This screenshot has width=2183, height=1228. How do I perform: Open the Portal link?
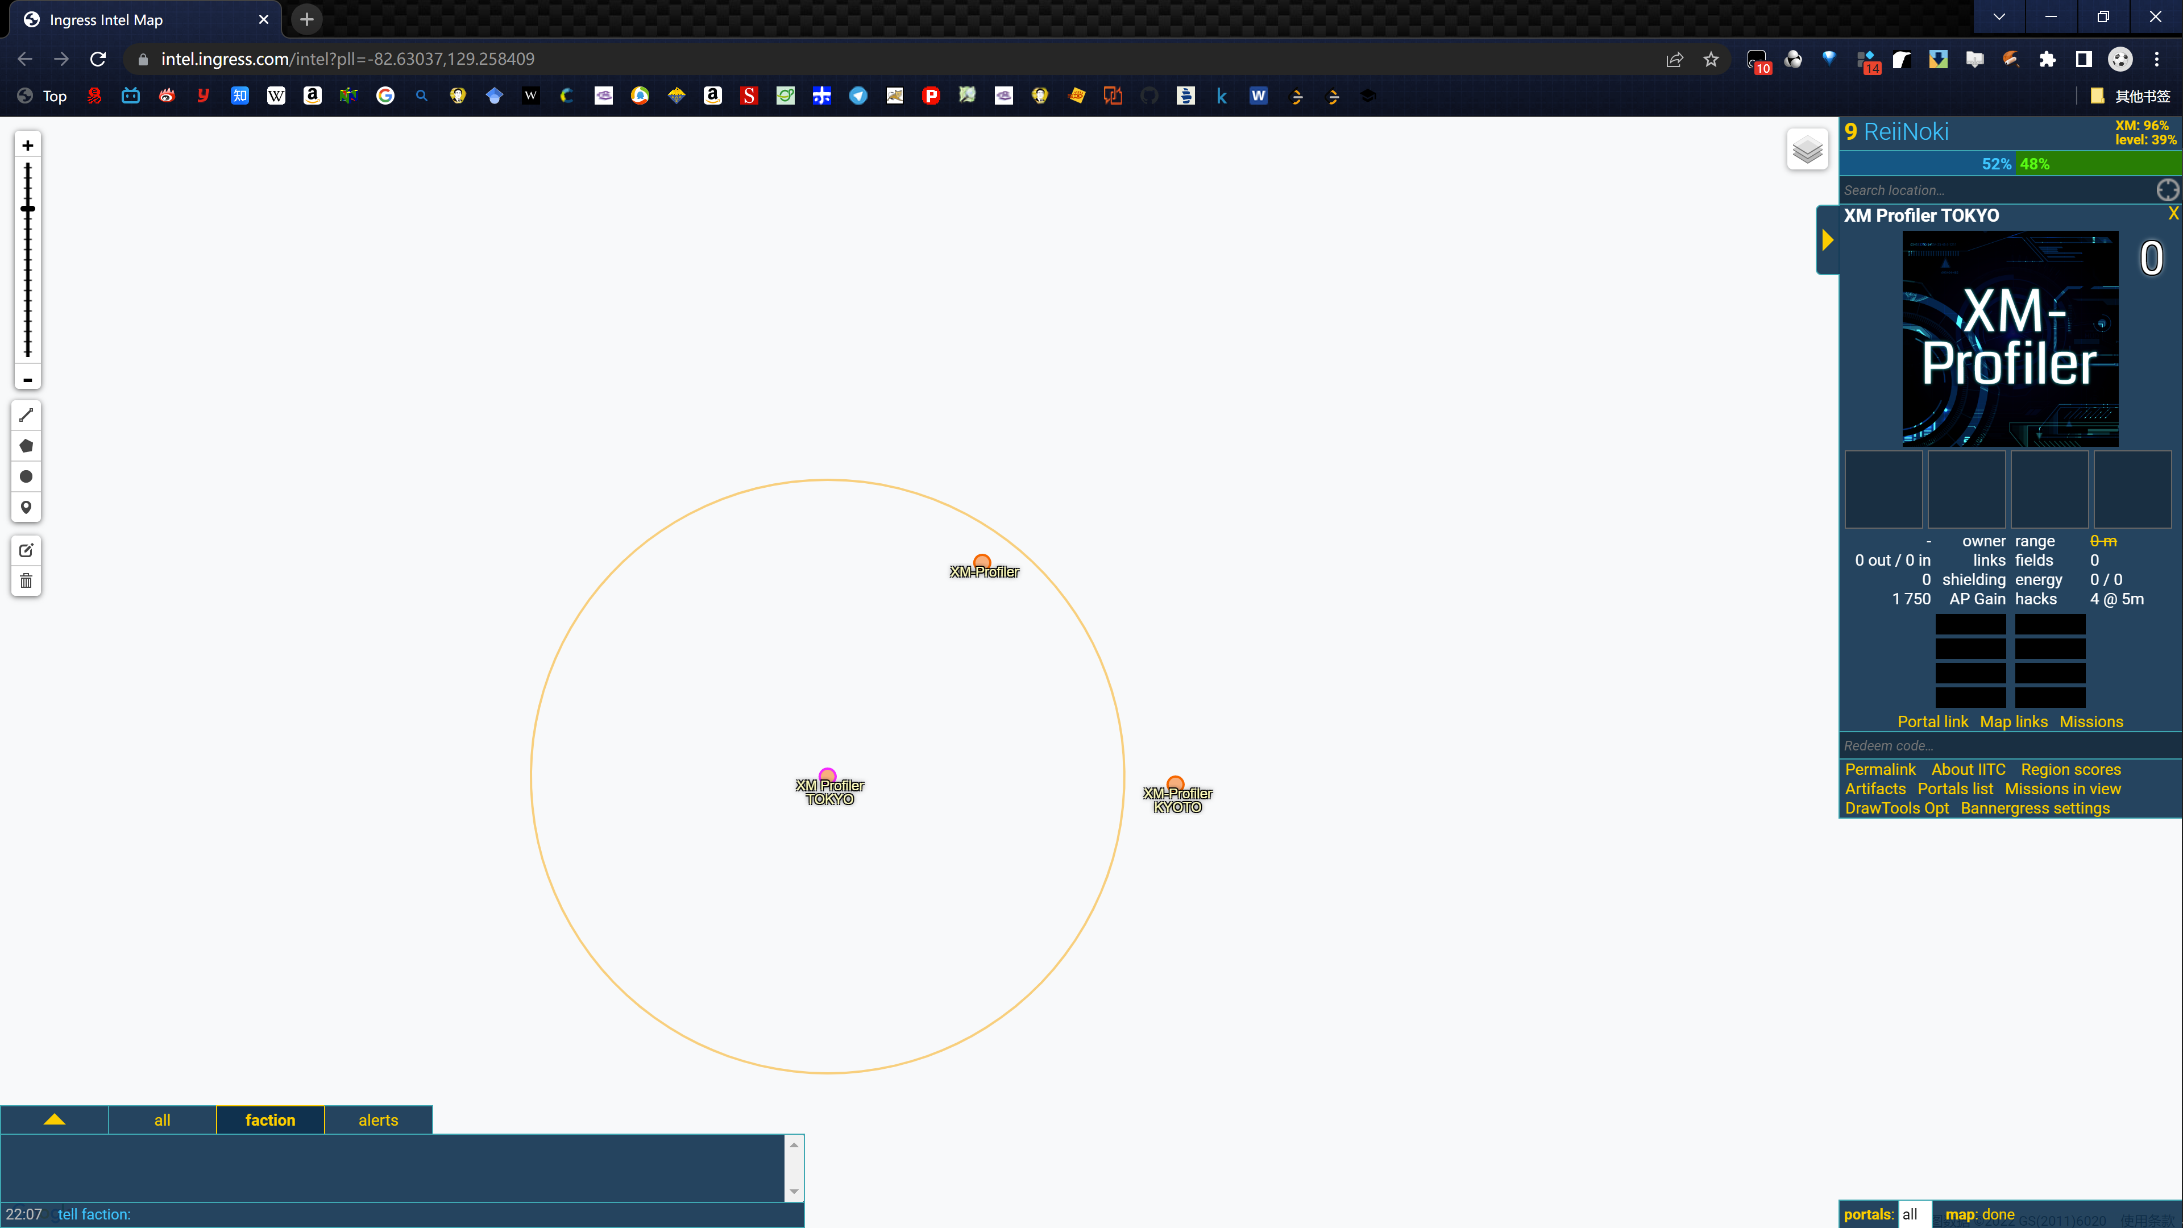(x=1932, y=722)
